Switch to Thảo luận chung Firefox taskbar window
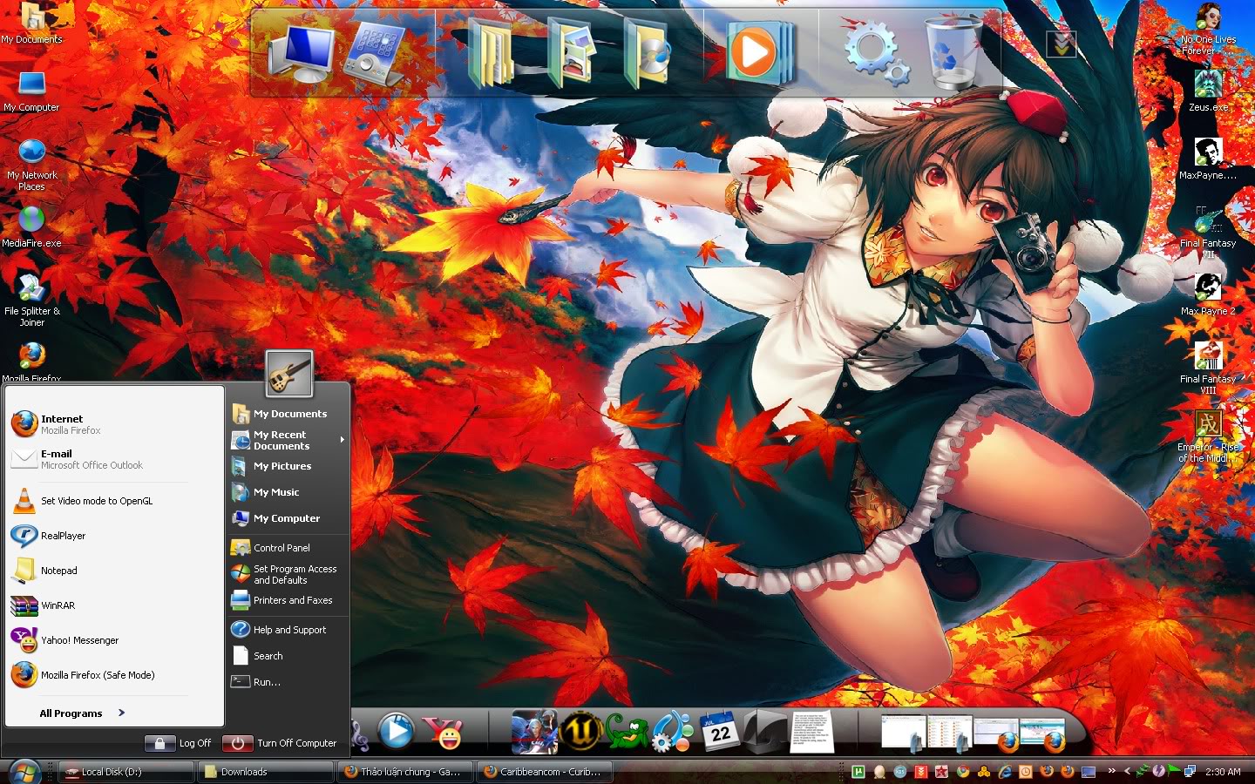1255x784 pixels. click(x=404, y=772)
